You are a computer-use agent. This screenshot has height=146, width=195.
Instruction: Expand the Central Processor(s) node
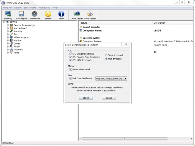click(x=8, y=25)
